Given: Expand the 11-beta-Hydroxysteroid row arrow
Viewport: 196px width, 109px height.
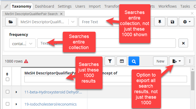Looking at the screenshot, I should coord(16,92).
